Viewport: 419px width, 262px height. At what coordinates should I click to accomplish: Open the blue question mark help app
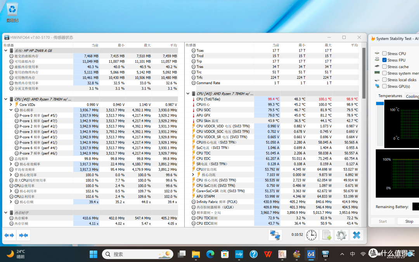tap(253, 254)
